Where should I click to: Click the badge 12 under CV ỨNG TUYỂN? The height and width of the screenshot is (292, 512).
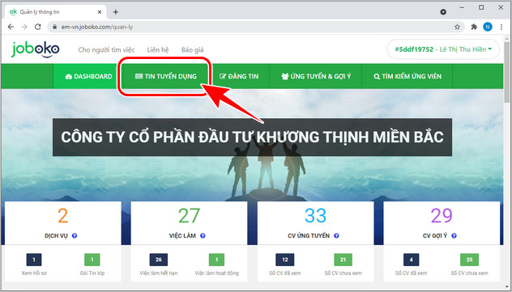pos(285,260)
